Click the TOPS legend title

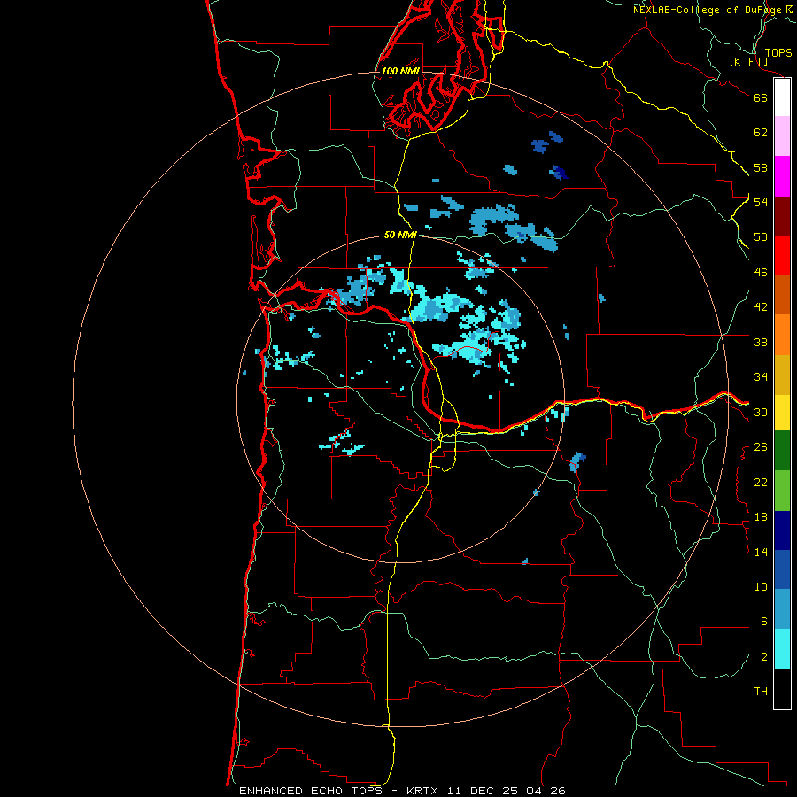(778, 53)
